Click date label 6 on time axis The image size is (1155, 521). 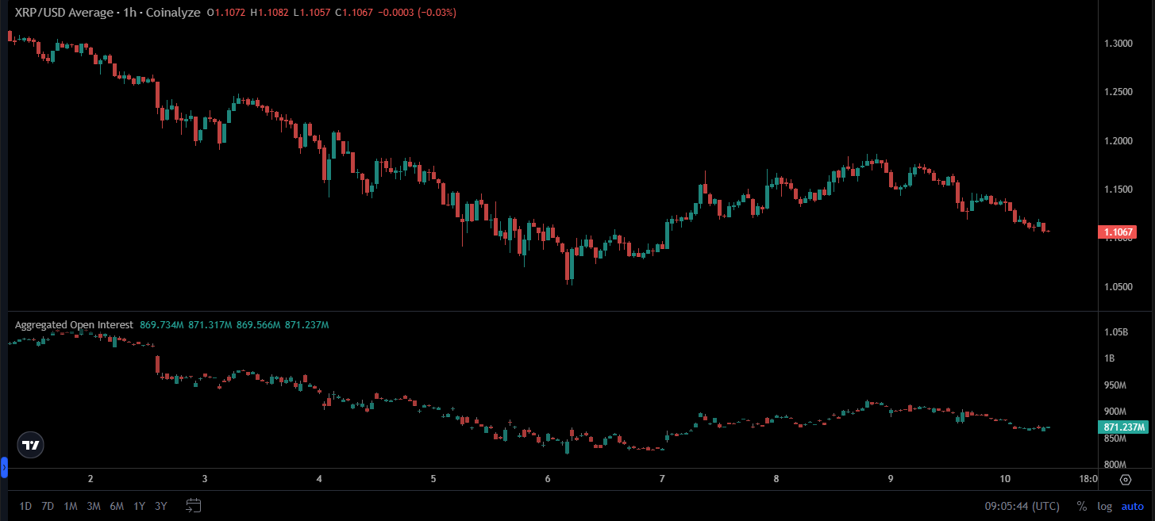(x=548, y=479)
